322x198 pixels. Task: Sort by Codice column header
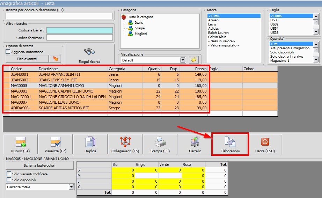24,69
